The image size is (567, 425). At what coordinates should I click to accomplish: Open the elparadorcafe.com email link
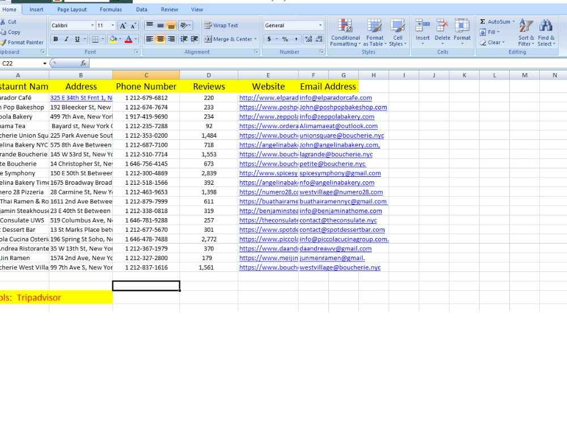[x=335, y=97]
